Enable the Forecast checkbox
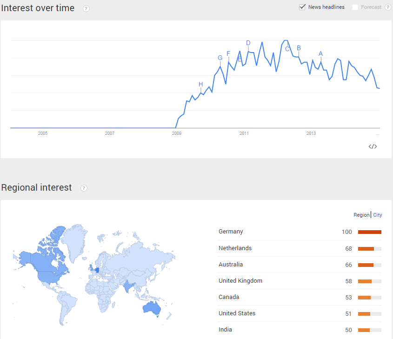This screenshot has width=393, height=339. click(x=355, y=7)
